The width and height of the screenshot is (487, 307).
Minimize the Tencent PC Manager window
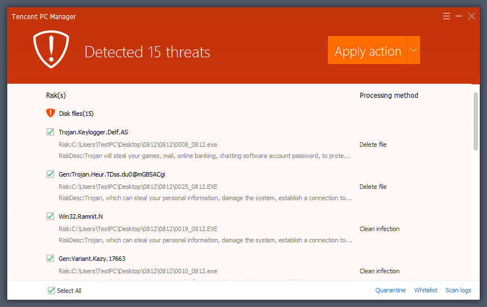(x=459, y=16)
